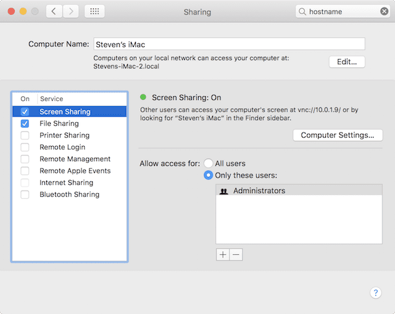
Task: Click the back navigation arrow
Action: pyautogui.click(x=54, y=11)
